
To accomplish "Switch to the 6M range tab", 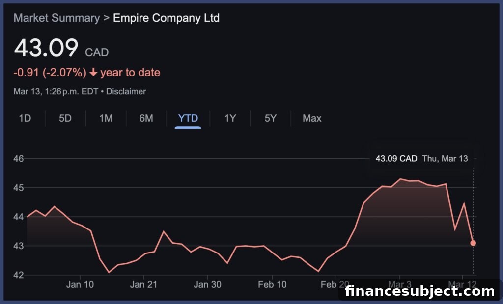I will point(146,118).
